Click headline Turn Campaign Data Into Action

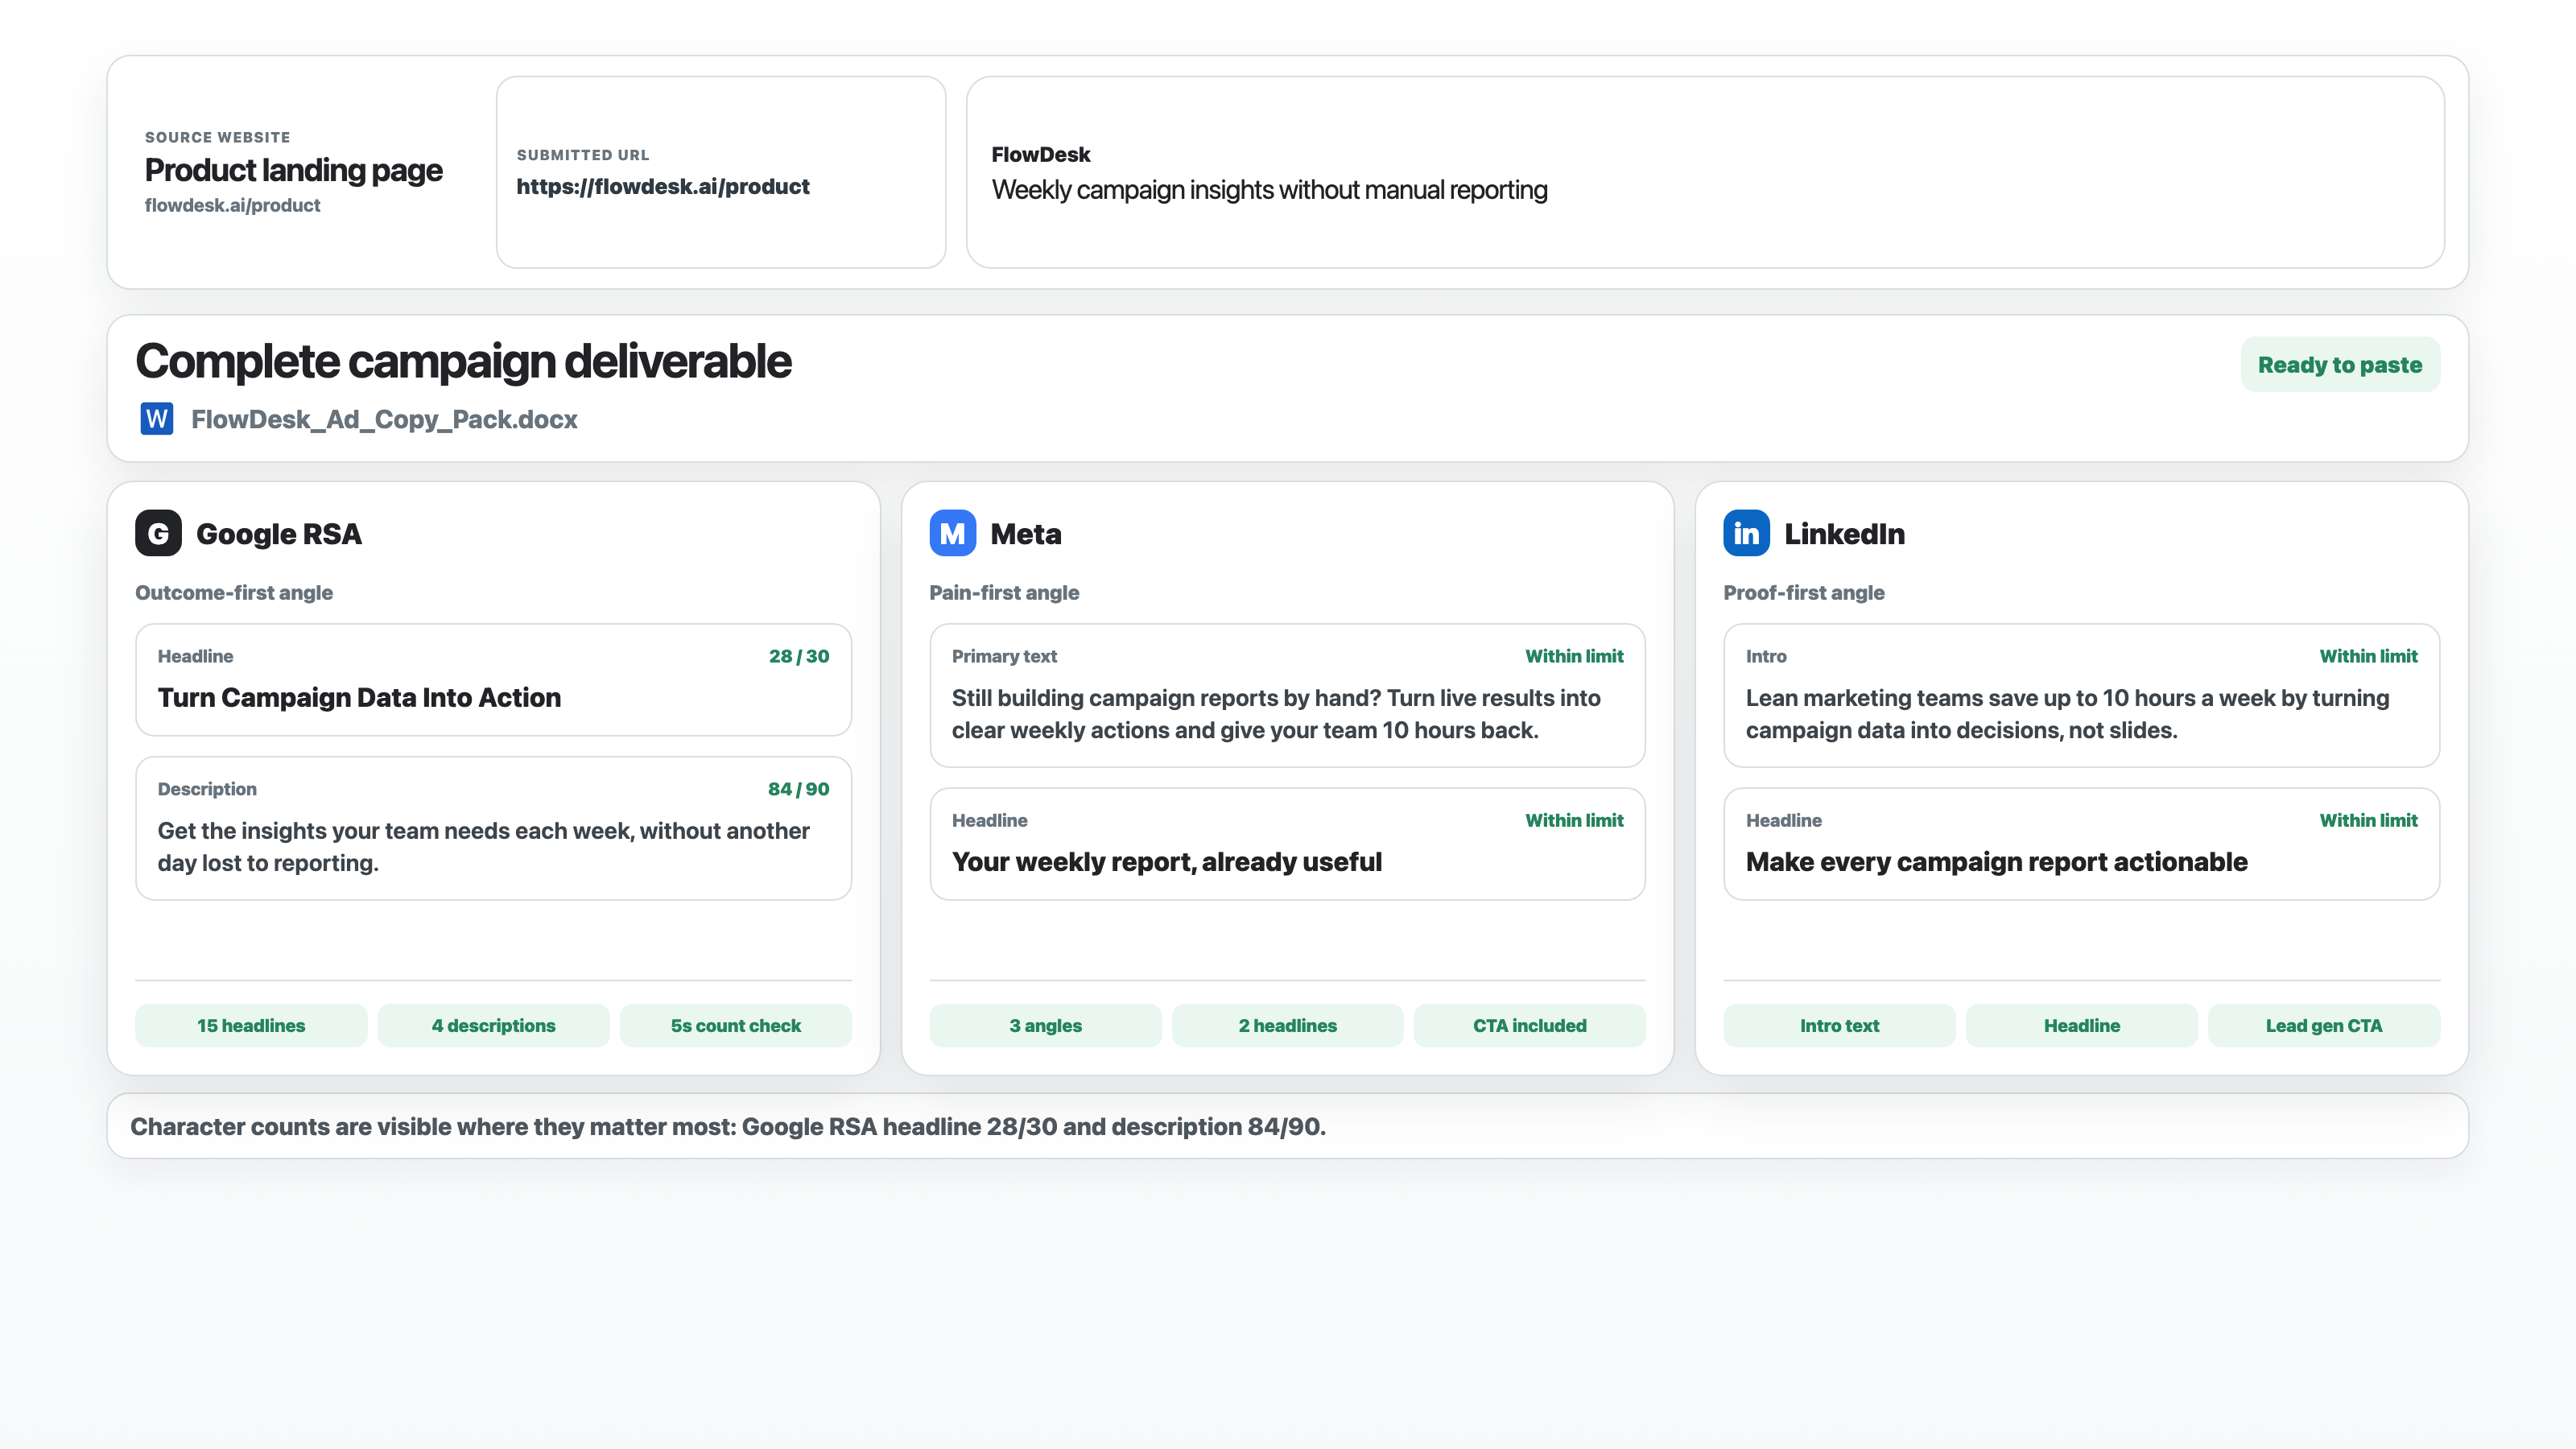pos(359,697)
